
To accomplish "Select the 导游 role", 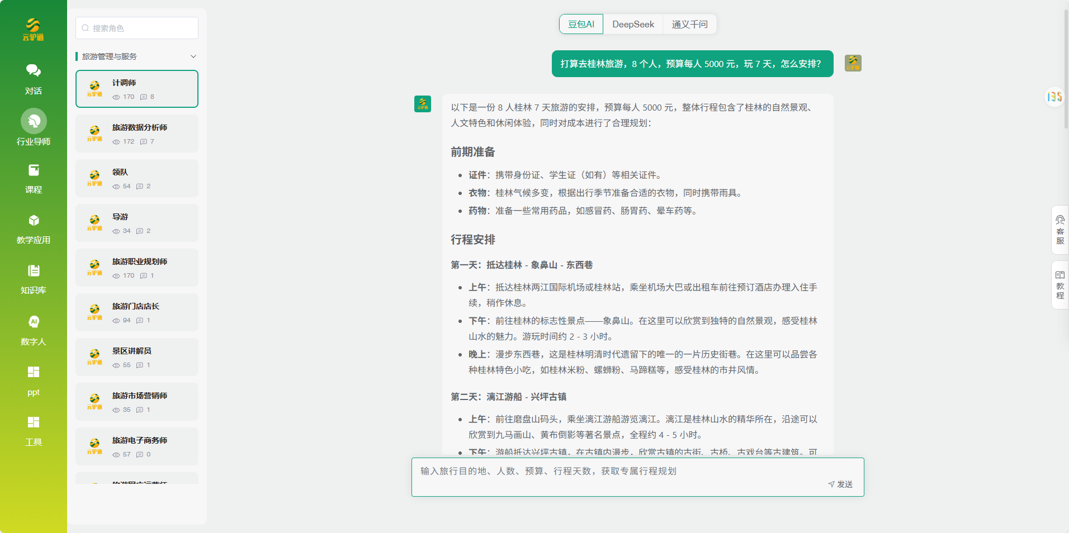I will tap(136, 223).
